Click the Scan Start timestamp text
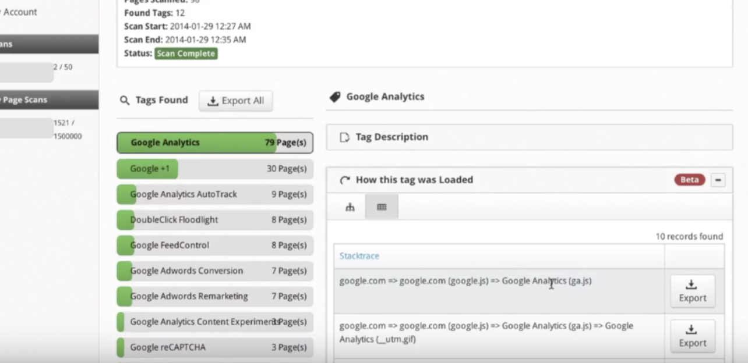This screenshot has width=748, height=363. (x=188, y=26)
